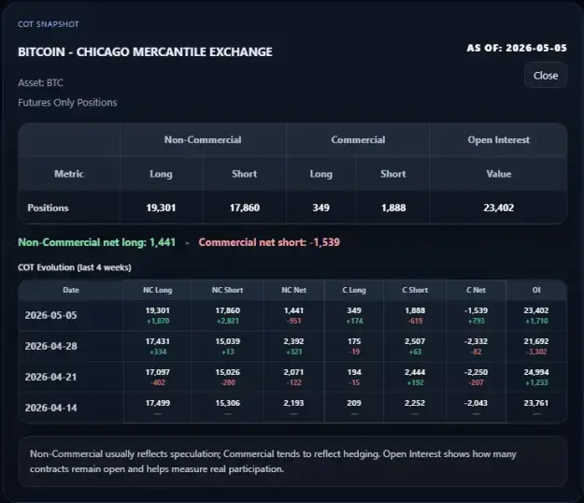Viewport: 584px width, 503px height.
Task: Click C Short 2,507 for 2026-04-28
Action: click(415, 341)
